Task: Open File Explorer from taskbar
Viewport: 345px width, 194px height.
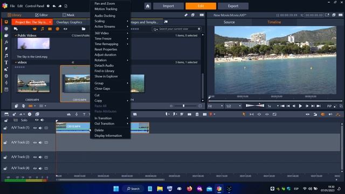Action: pos(160,189)
